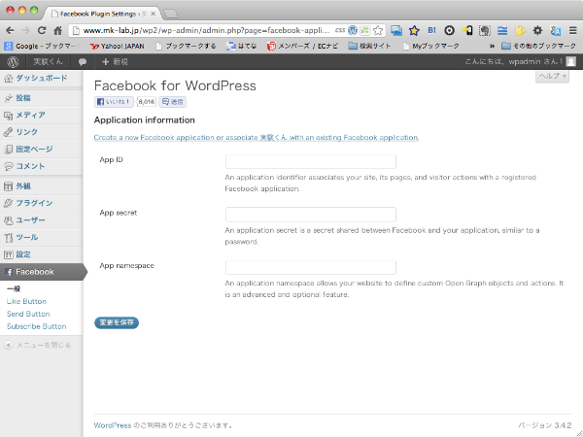This screenshot has height=437, width=583.
Task: Open the Google ブックマーク bookmark
Action: (x=42, y=46)
